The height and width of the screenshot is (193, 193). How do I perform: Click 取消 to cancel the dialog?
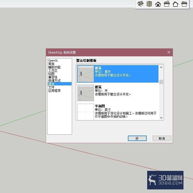162,138
